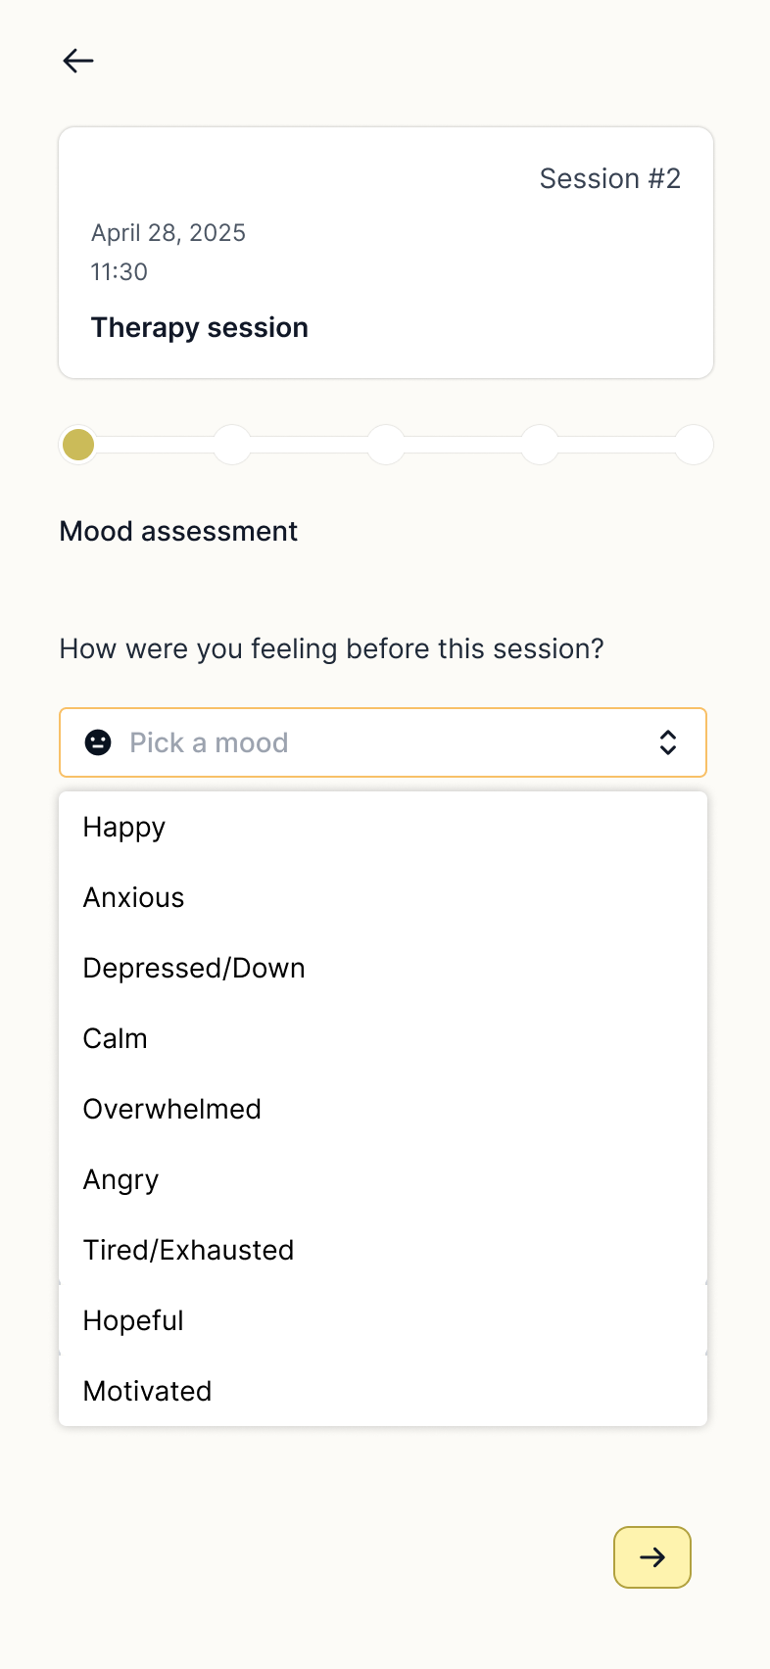
Task: Advance with the yellow arrow button
Action: [x=651, y=1557]
